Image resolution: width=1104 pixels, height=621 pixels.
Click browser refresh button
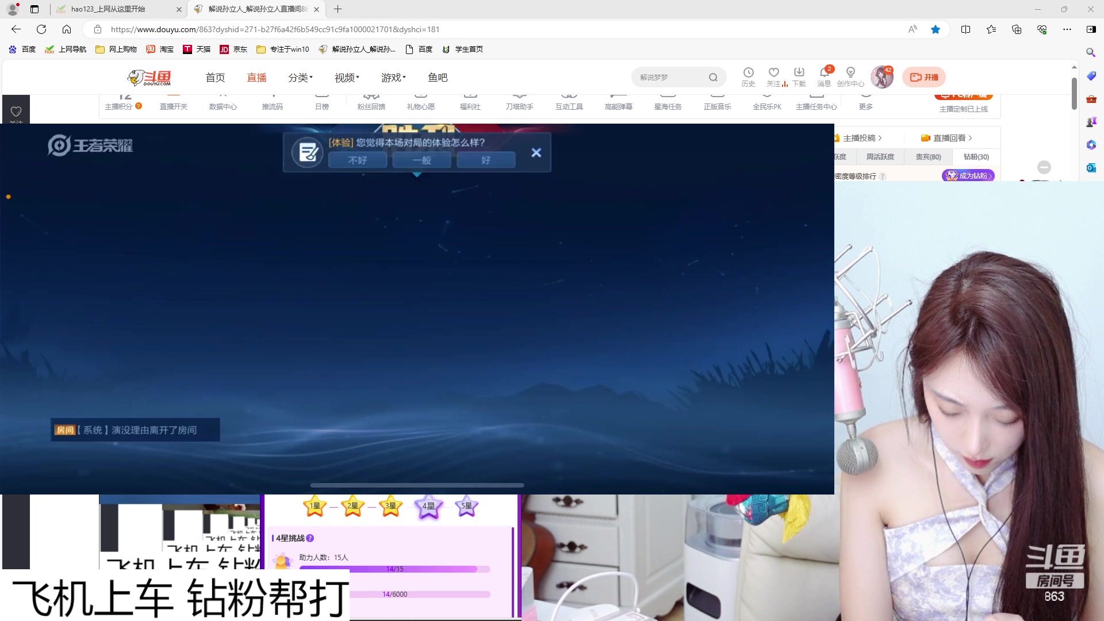[x=41, y=29]
